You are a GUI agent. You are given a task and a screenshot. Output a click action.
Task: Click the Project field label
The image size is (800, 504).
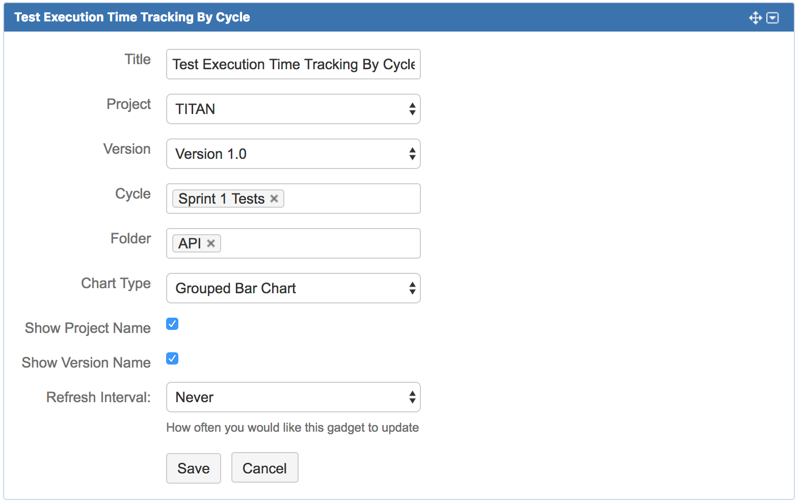click(128, 104)
